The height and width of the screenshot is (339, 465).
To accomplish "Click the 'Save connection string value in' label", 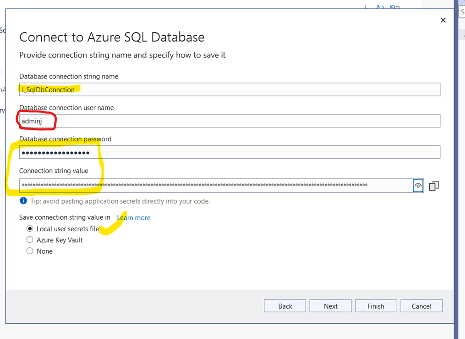I will point(65,217).
